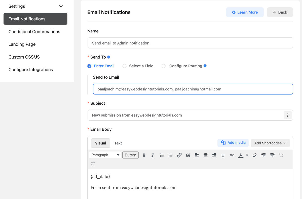Image resolution: width=302 pixels, height=199 pixels.
Task: Collapse the Settings section chevron
Action: click(x=61, y=6)
